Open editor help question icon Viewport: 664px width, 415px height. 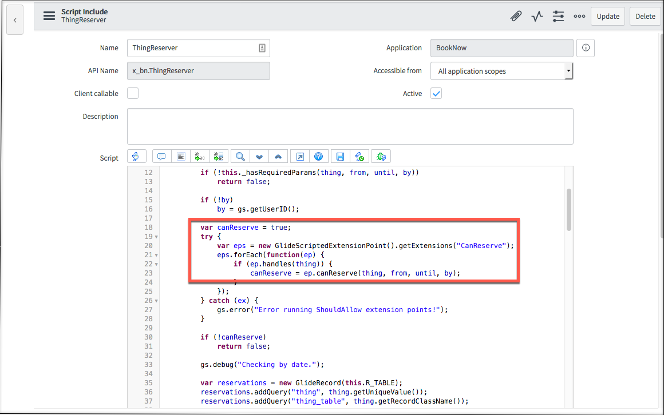[x=319, y=157]
